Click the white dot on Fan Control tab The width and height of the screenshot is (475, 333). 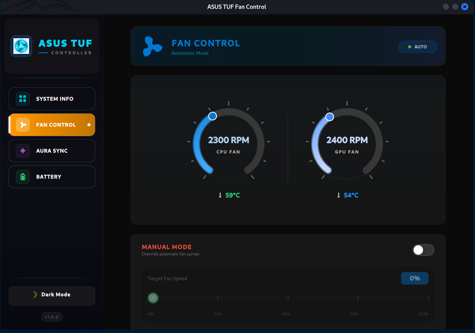[89, 125]
